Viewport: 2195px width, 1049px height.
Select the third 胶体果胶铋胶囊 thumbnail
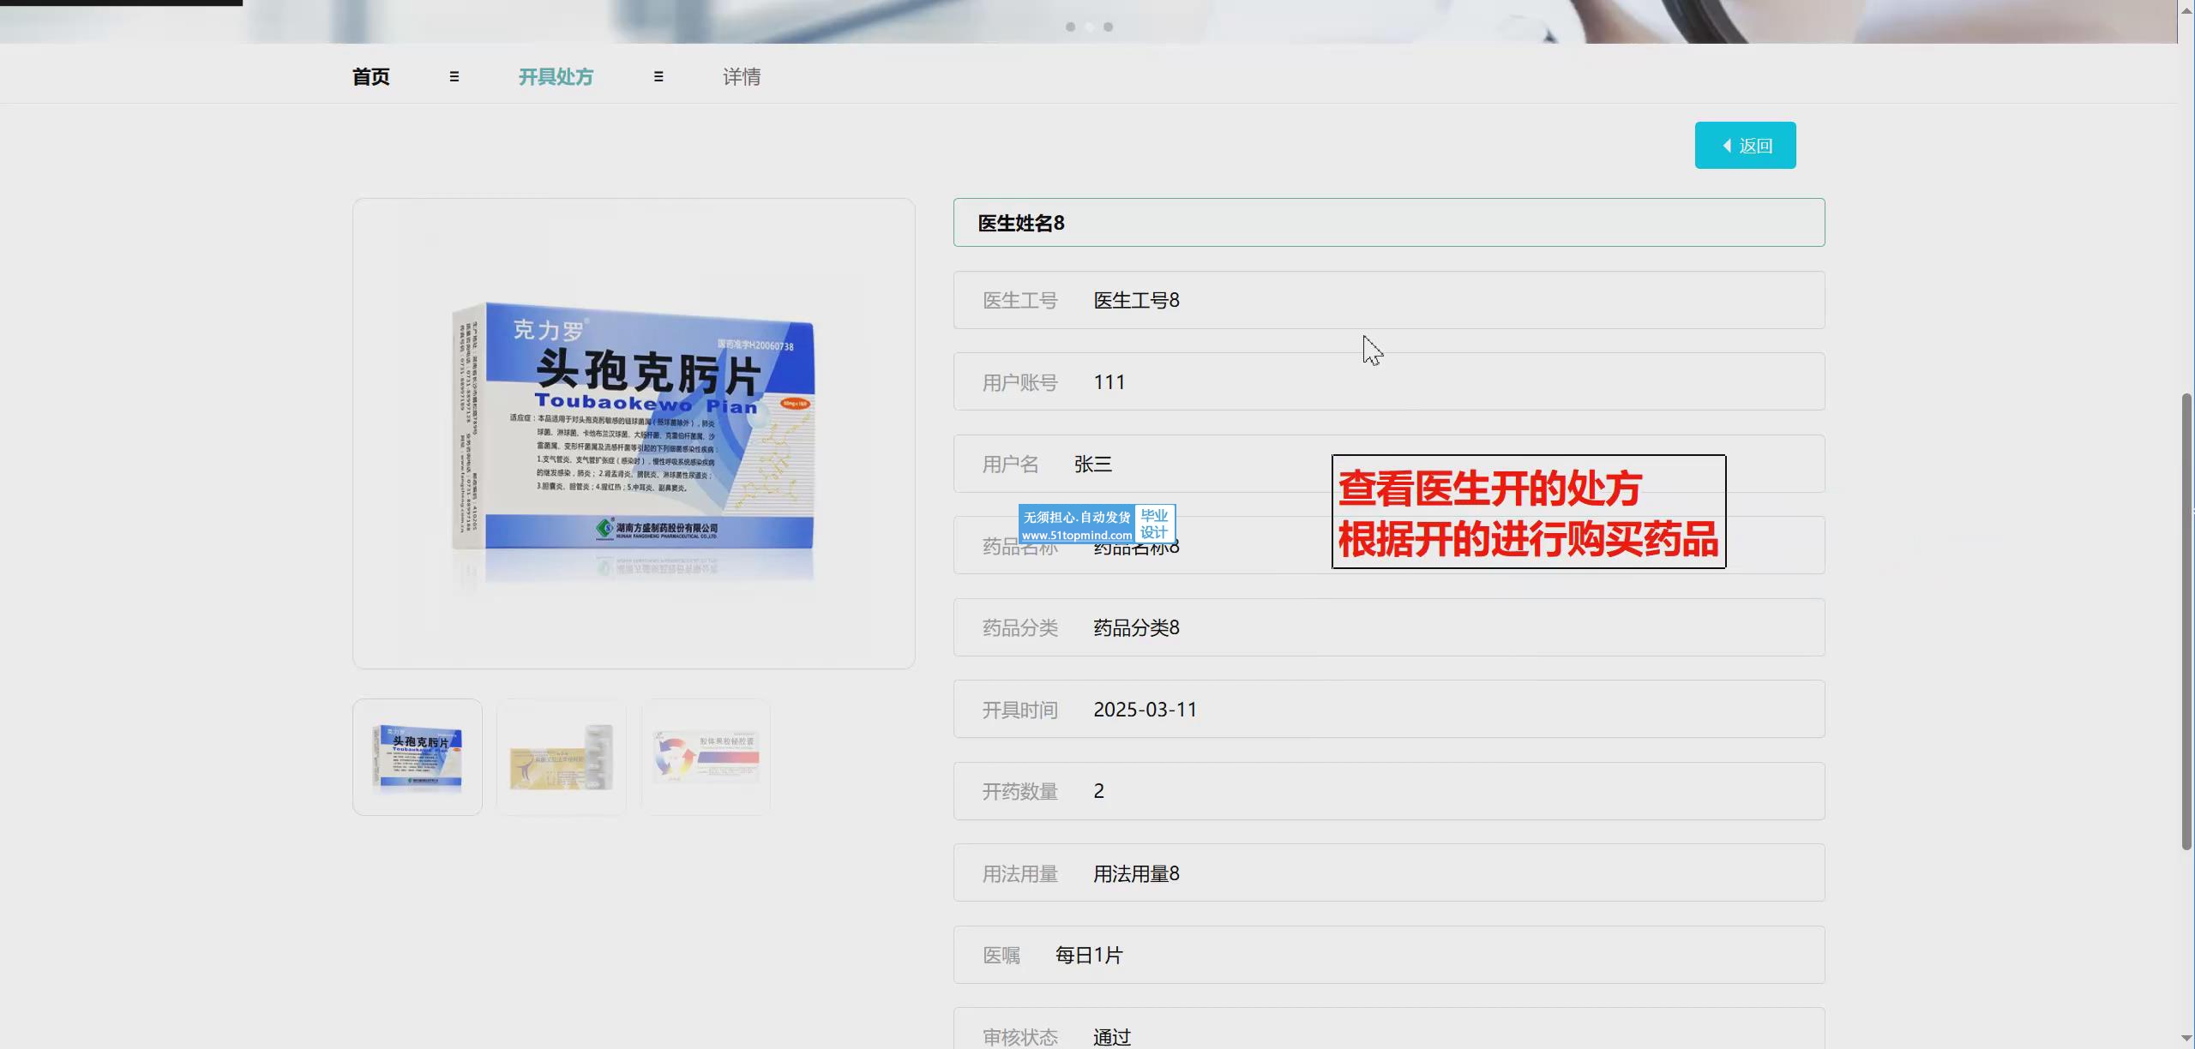(x=706, y=757)
